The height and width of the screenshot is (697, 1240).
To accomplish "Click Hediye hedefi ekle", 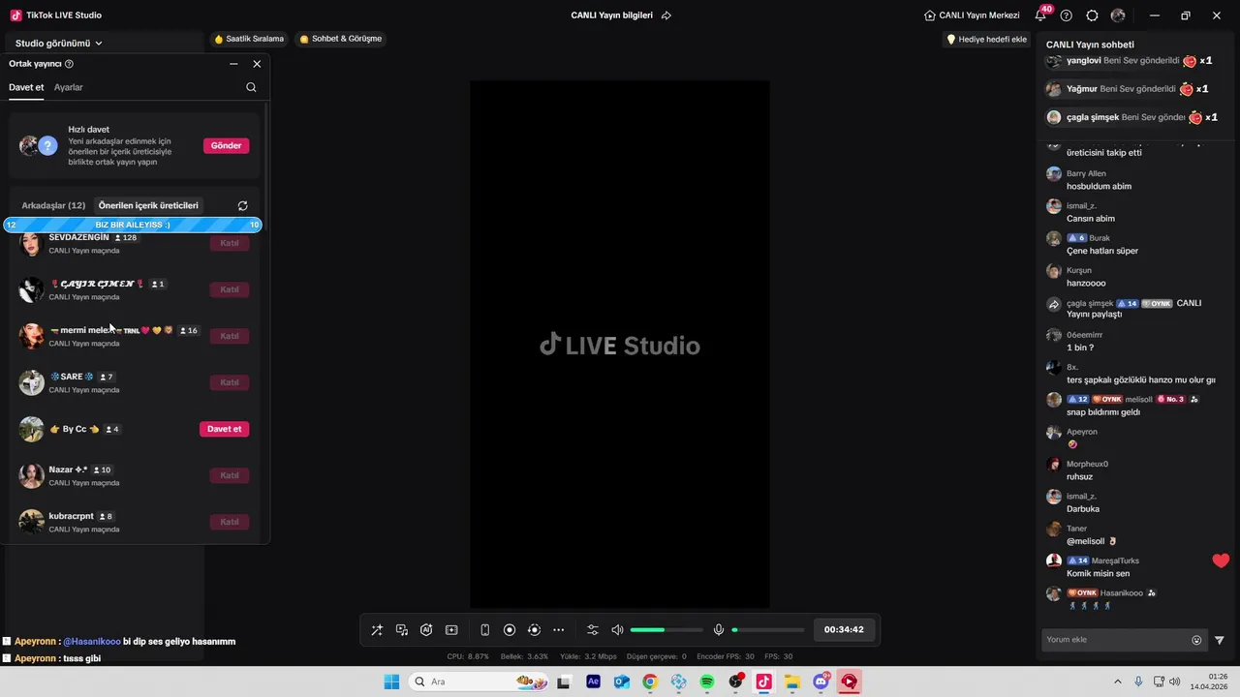I will pyautogui.click(x=986, y=40).
